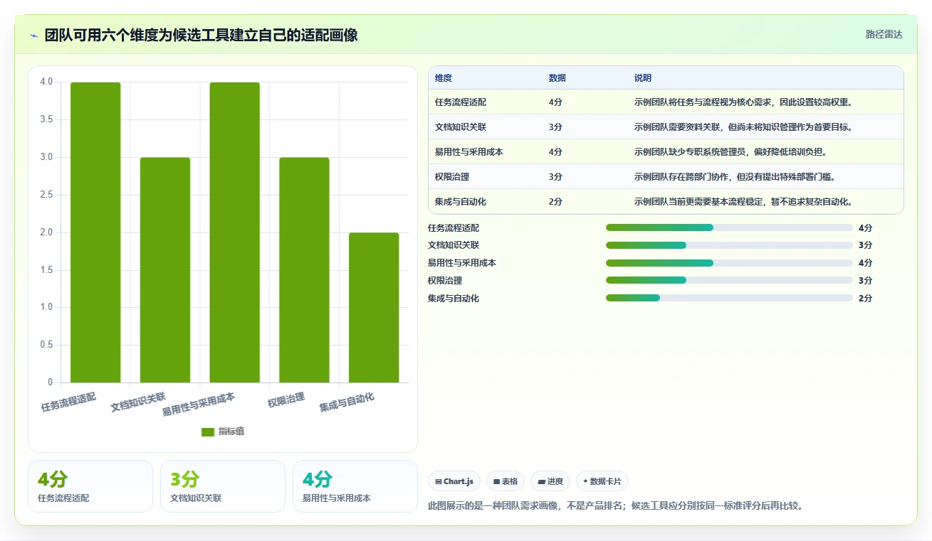Click the description starting 示例团队将任务与流程
This screenshot has height=541, width=932.
coord(743,102)
